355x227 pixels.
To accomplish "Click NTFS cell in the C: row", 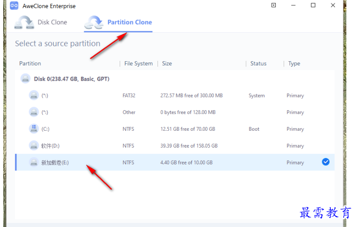I will [128, 129].
